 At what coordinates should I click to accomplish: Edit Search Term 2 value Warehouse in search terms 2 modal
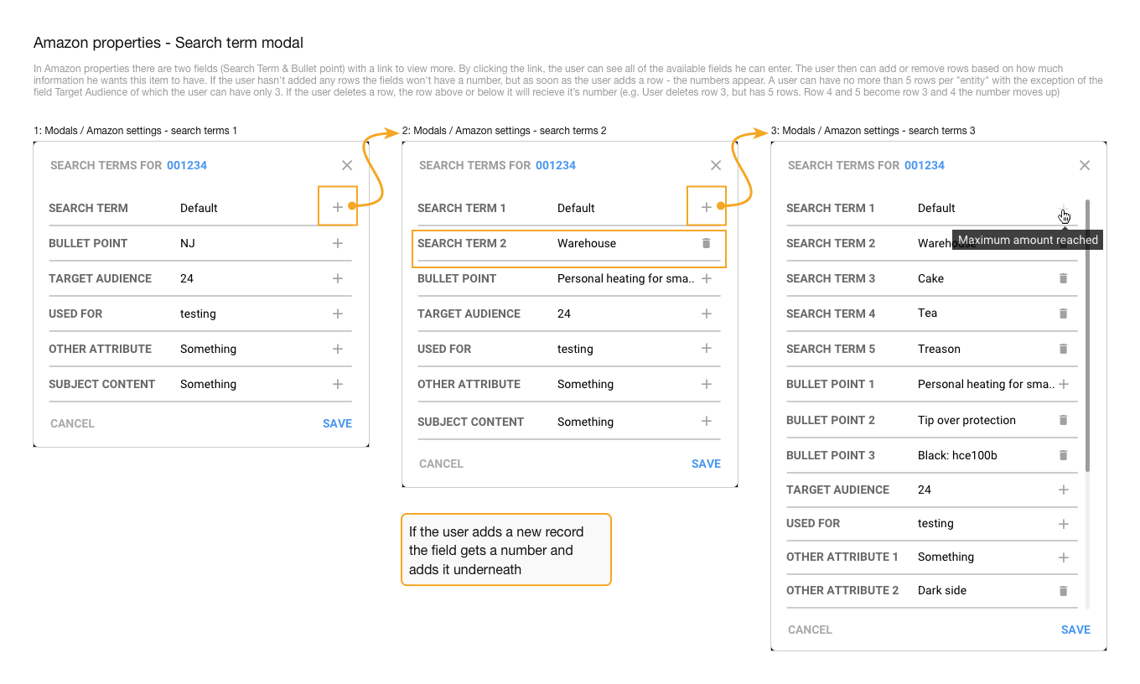pyautogui.click(x=587, y=243)
